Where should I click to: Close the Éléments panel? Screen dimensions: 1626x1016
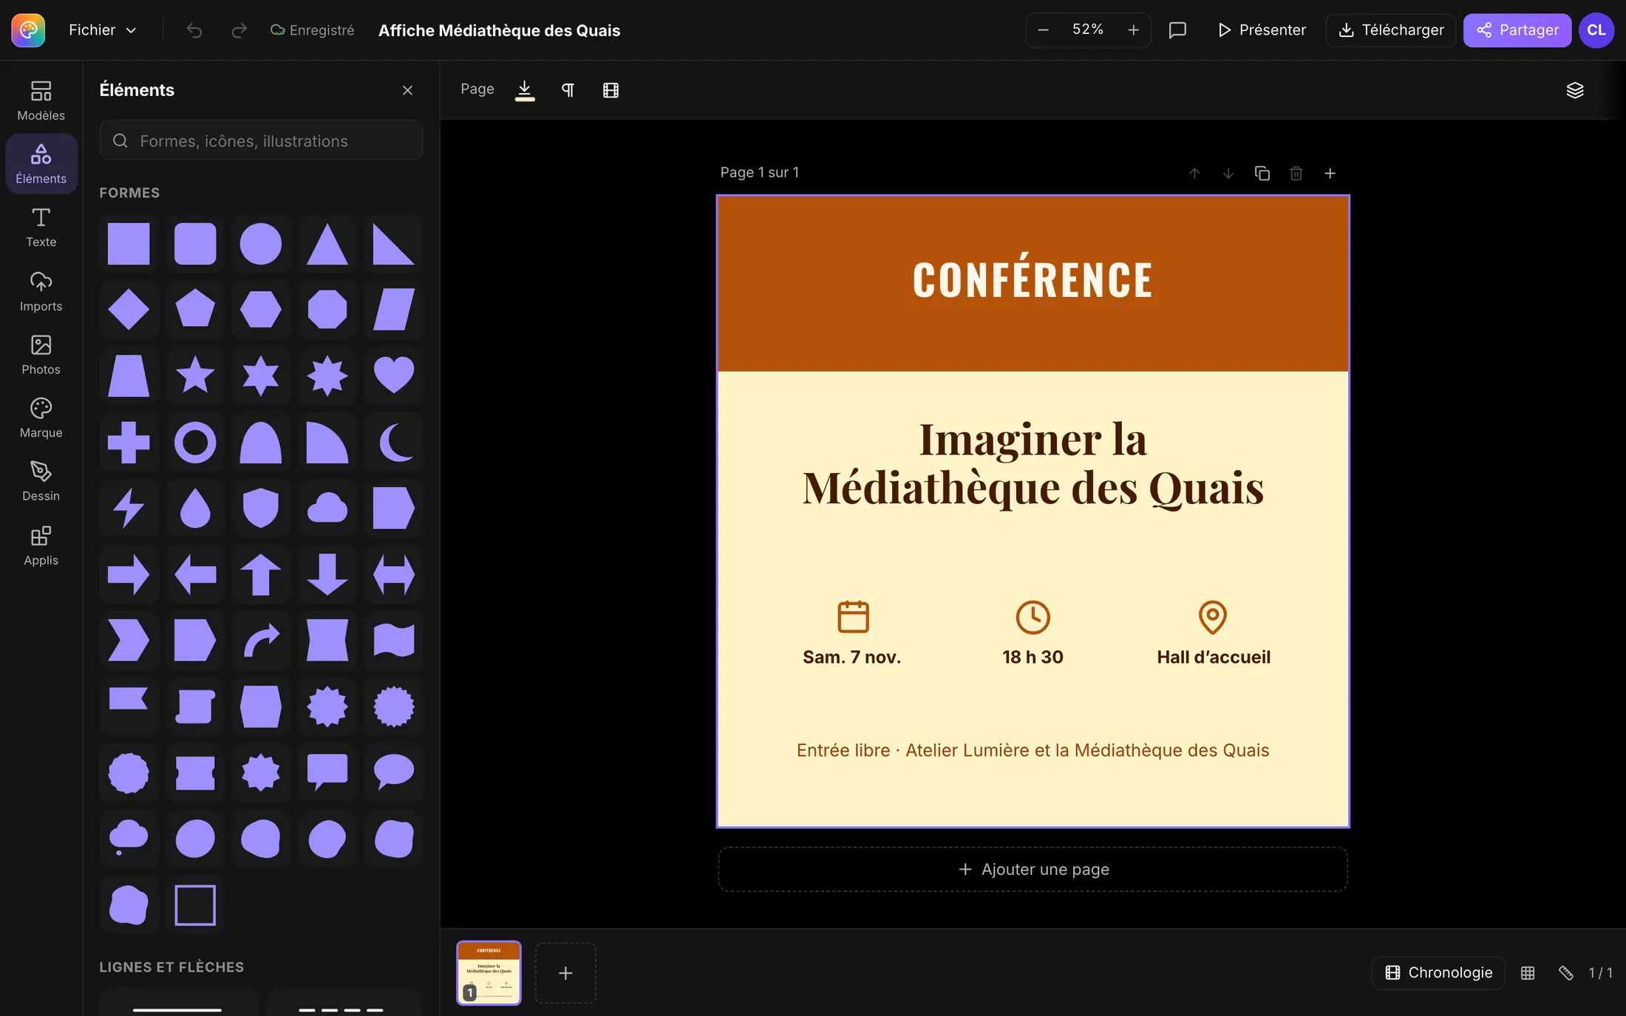407,90
